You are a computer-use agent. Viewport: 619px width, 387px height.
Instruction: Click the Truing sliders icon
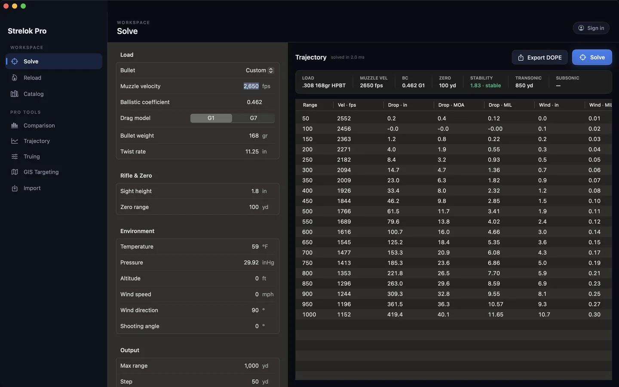tap(15, 157)
